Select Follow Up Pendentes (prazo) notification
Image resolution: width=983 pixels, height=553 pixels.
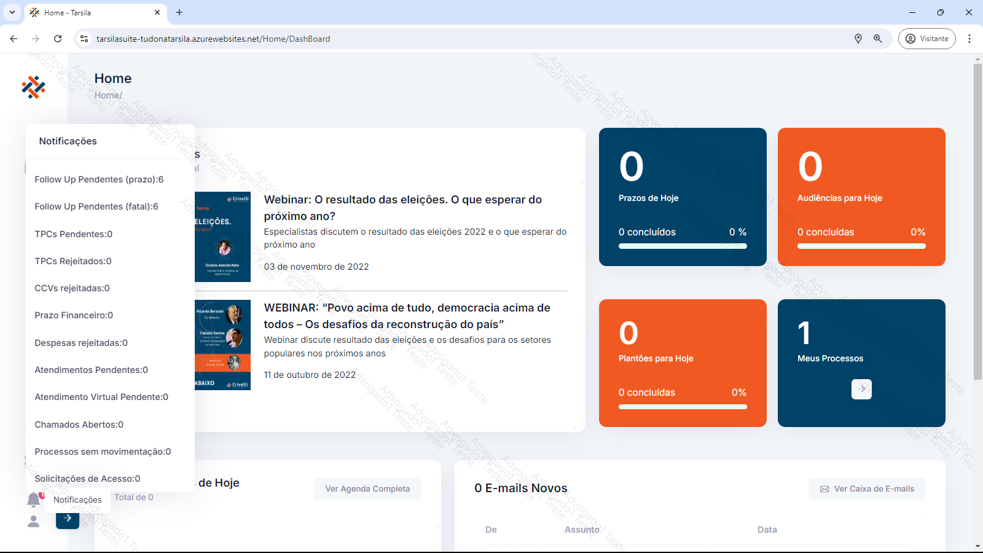click(x=99, y=179)
